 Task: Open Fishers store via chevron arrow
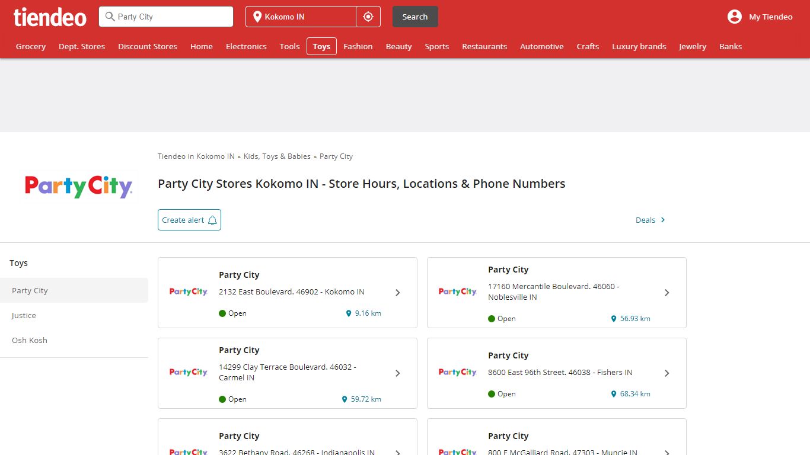click(x=667, y=373)
